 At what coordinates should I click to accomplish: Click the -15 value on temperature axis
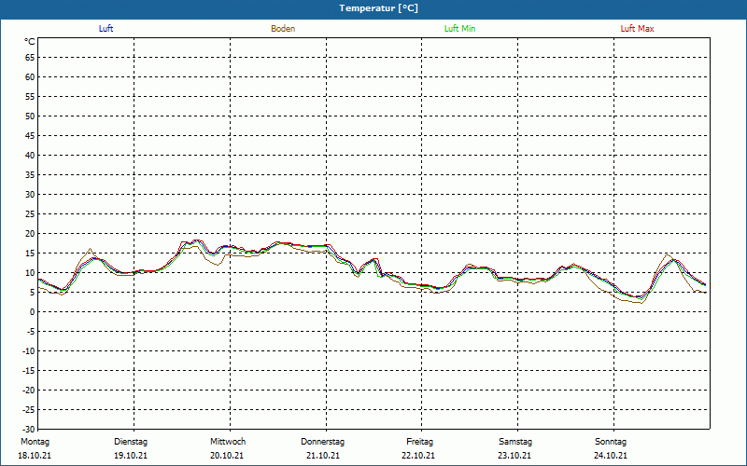[28, 370]
